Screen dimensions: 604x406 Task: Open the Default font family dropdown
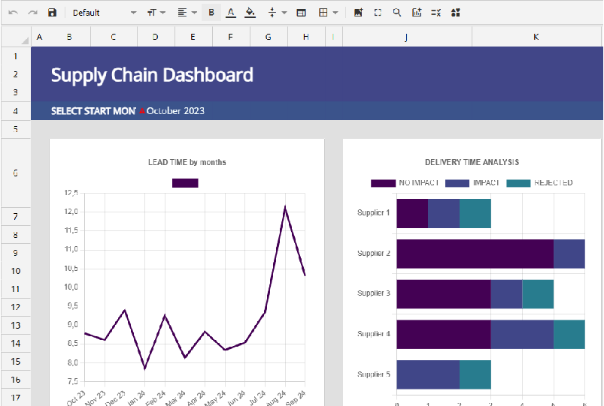(x=105, y=13)
